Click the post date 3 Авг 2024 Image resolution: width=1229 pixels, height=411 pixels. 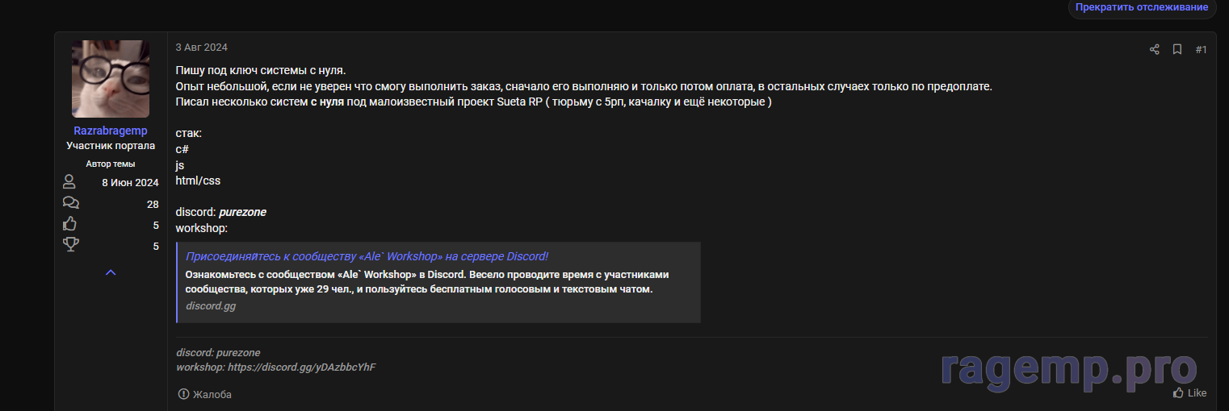click(x=201, y=48)
